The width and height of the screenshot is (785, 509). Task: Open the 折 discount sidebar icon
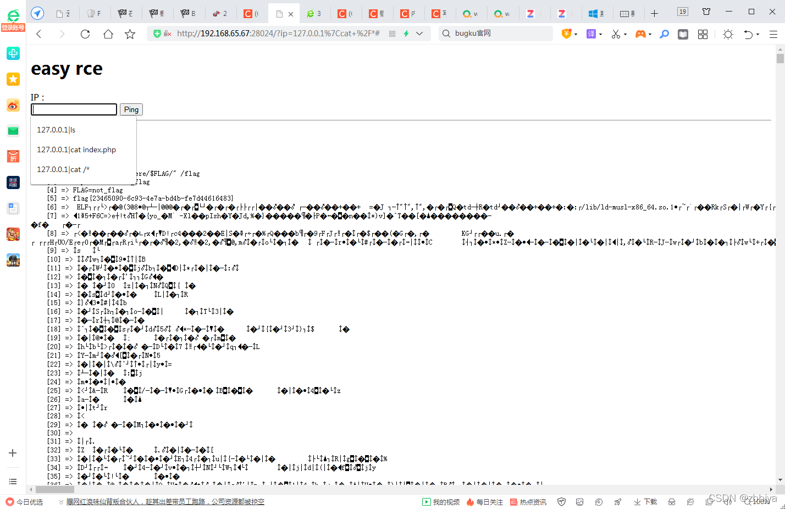[x=13, y=157]
